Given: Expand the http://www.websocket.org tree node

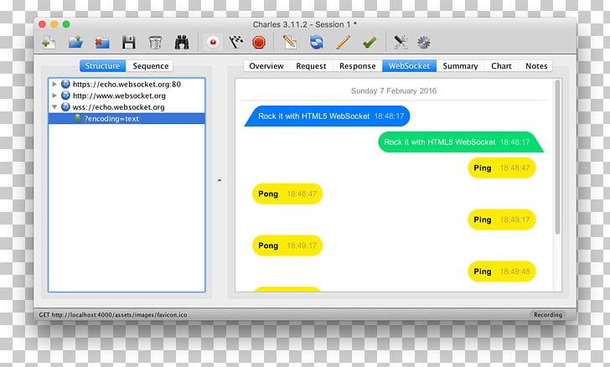Looking at the screenshot, I should pos(54,96).
